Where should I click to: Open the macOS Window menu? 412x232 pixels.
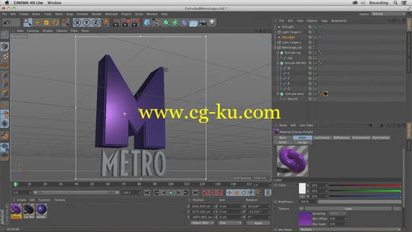coord(54,2)
